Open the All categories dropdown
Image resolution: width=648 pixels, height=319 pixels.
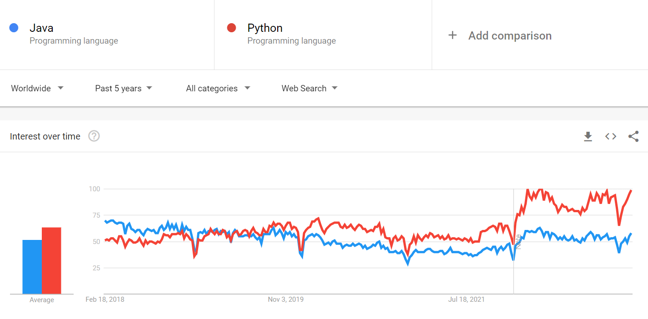tap(217, 88)
